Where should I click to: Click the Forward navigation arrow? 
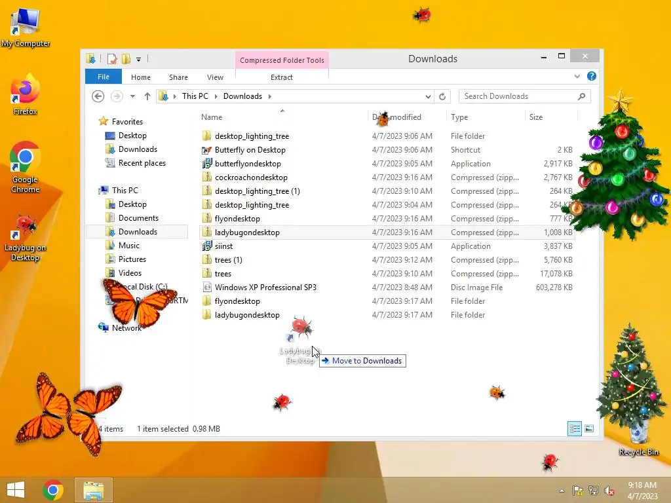(117, 96)
